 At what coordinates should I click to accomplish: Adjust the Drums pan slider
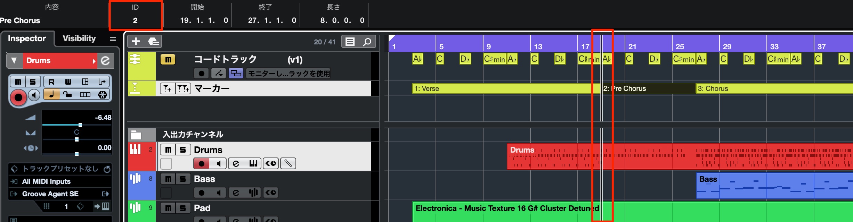coord(77,139)
